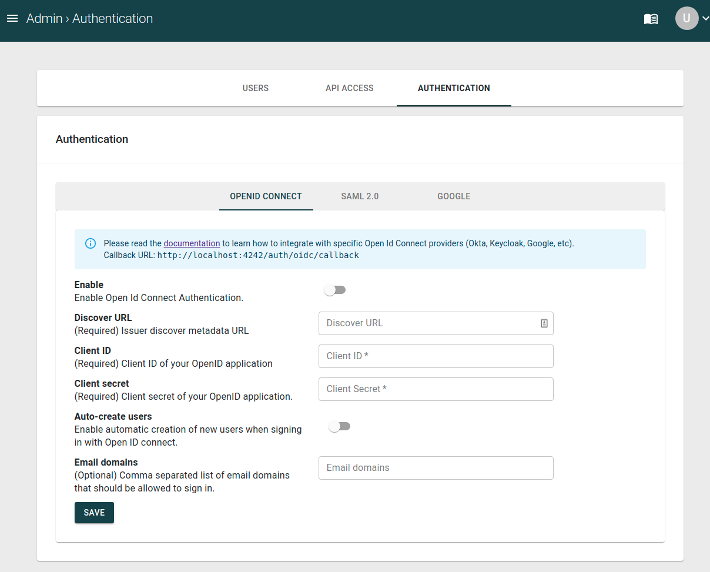Select the OpenID Connect tab

coord(266,196)
